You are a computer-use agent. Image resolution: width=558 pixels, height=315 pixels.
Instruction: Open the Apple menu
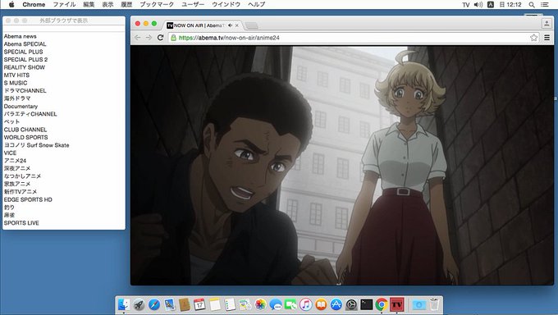pos(11,5)
